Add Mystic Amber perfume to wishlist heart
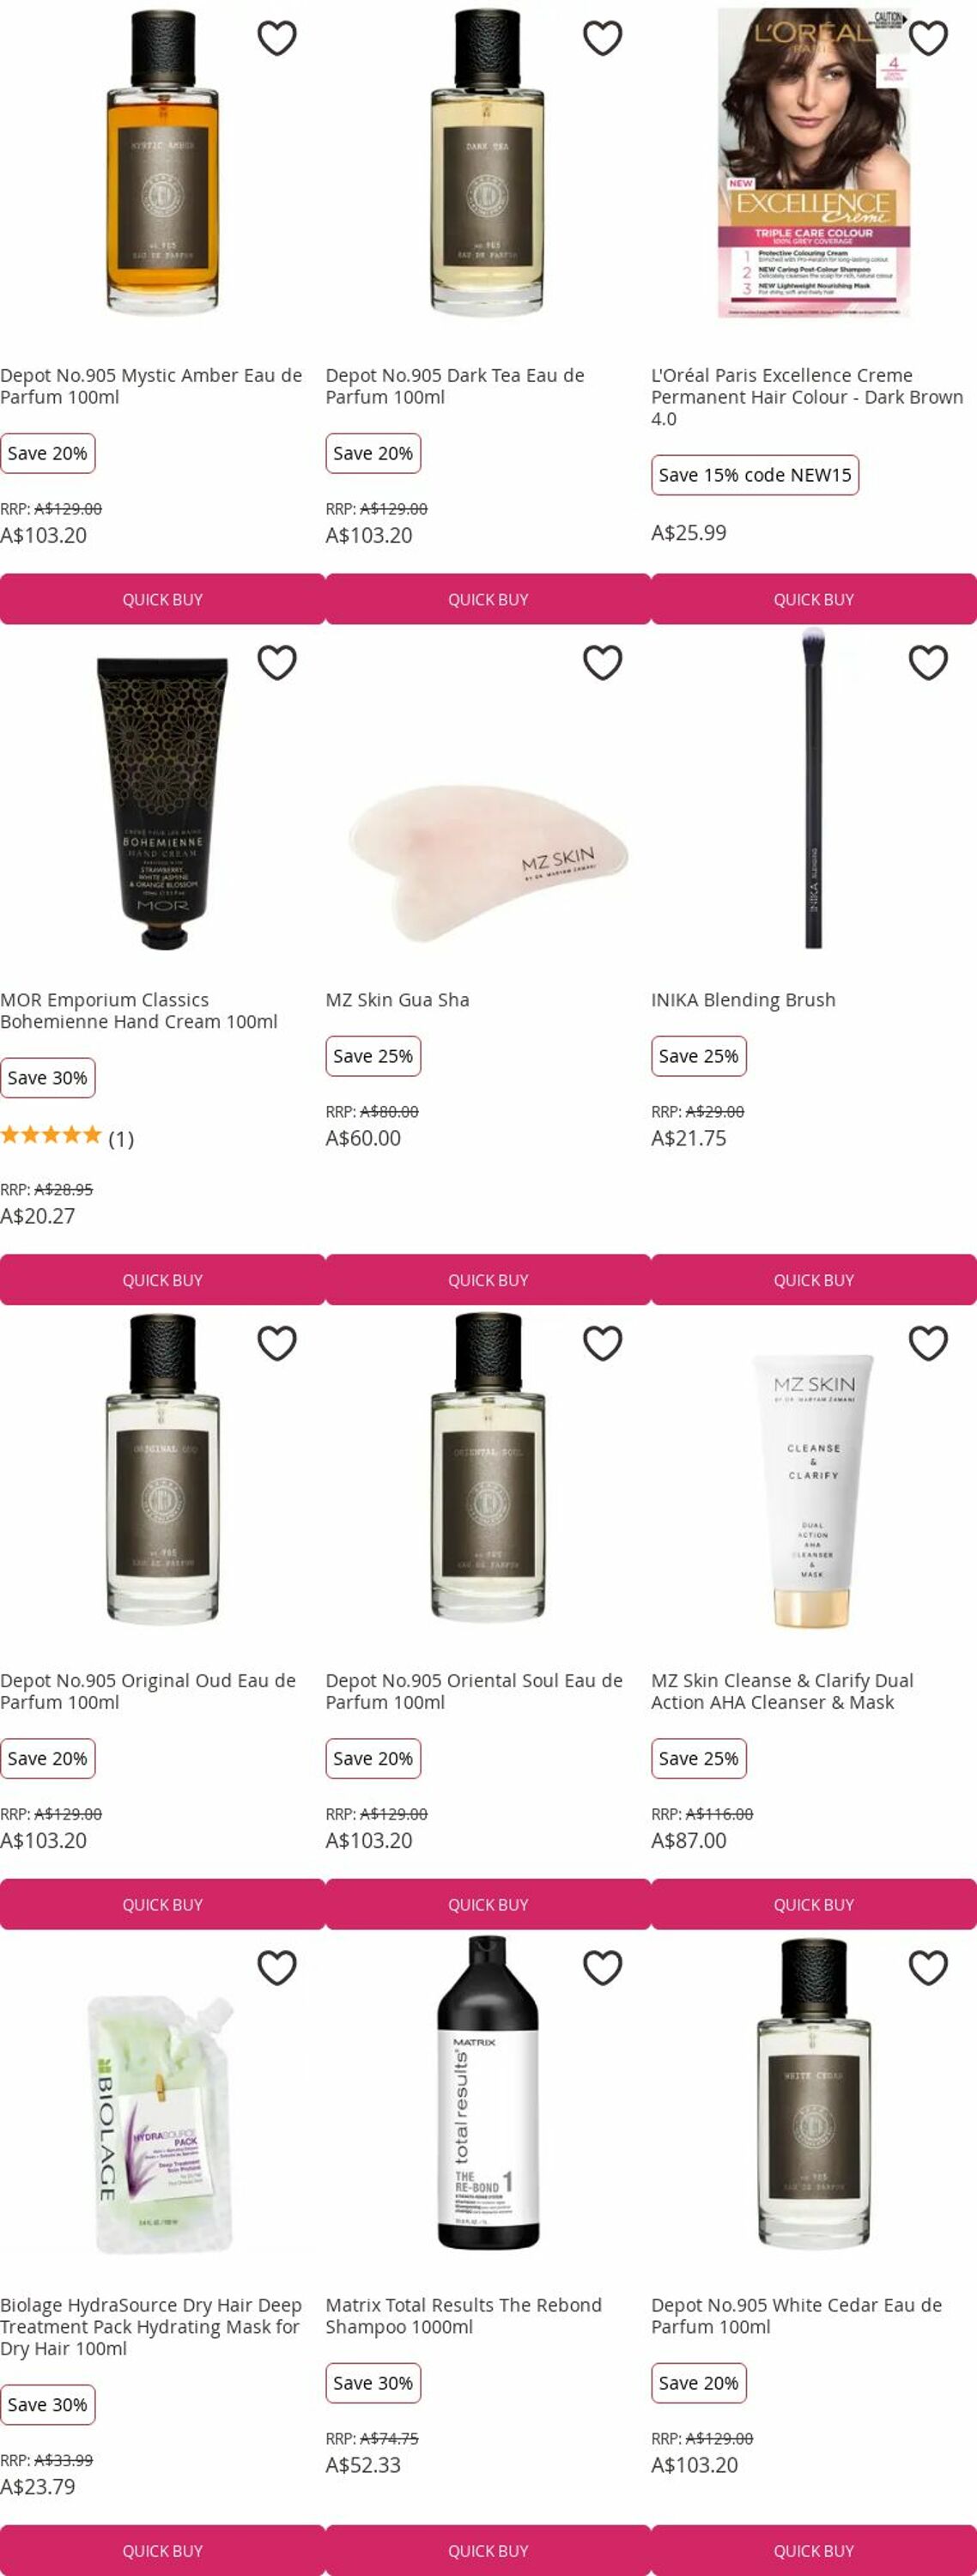This screenshot has height=2576, width=977. 277,38
